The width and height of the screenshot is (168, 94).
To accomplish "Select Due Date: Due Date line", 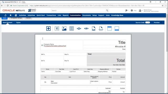I will [x=119, y=65].
